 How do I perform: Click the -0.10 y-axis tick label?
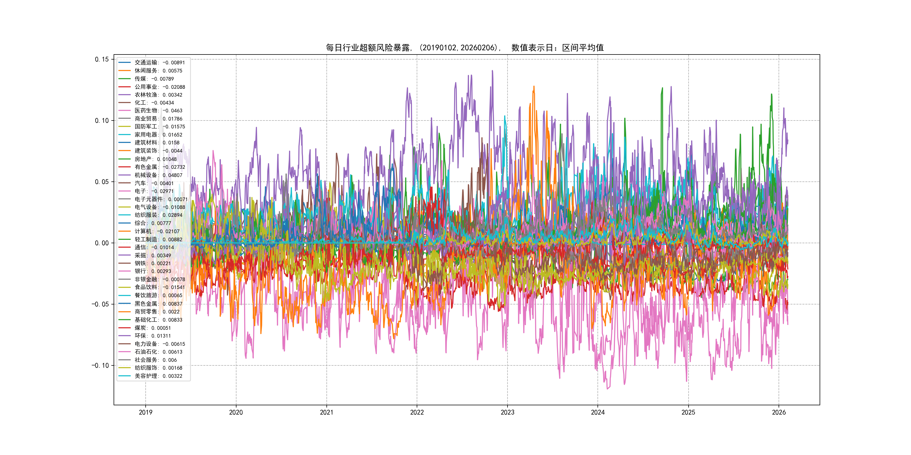(100, 365)
